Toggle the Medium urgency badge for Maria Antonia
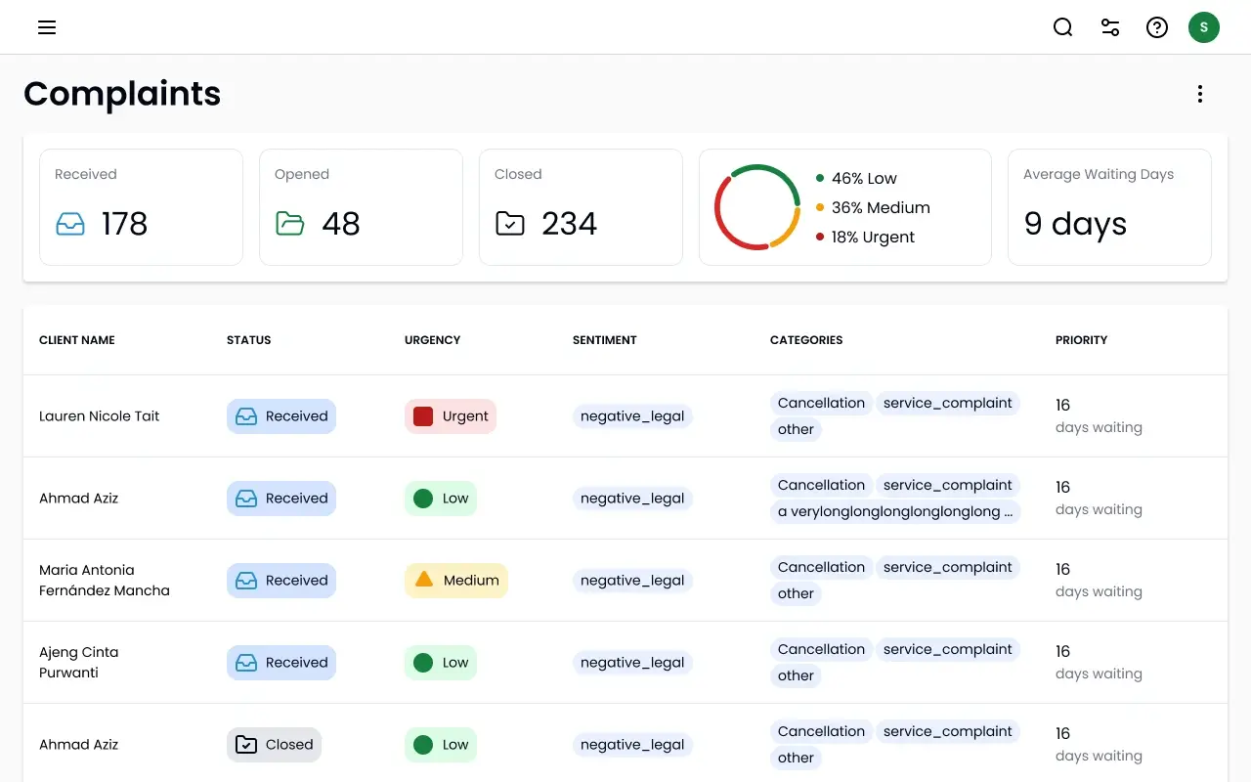Image resolution: width=1251 pixels, height=782 pixels. (x=455, y=580)
